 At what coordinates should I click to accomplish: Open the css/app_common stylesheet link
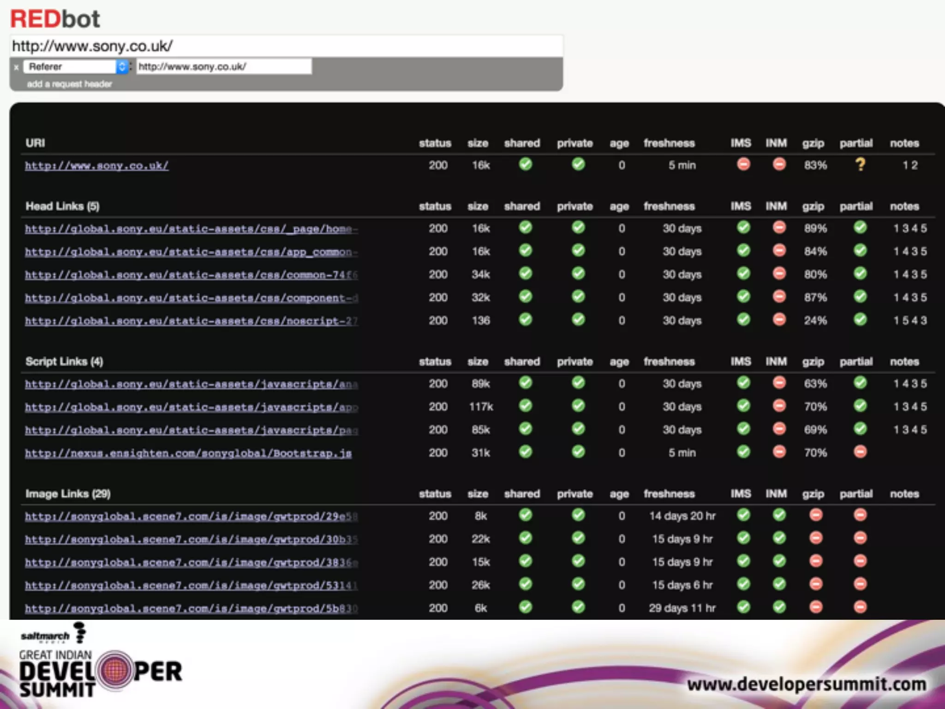click(191, 252)
